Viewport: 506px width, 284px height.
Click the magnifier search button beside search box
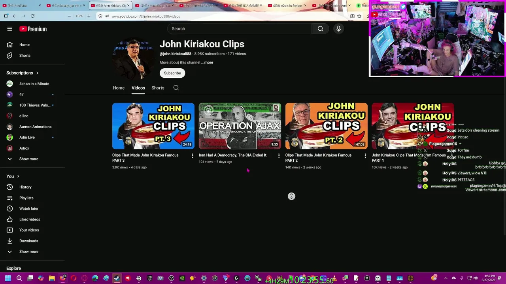tap(321, 29)
